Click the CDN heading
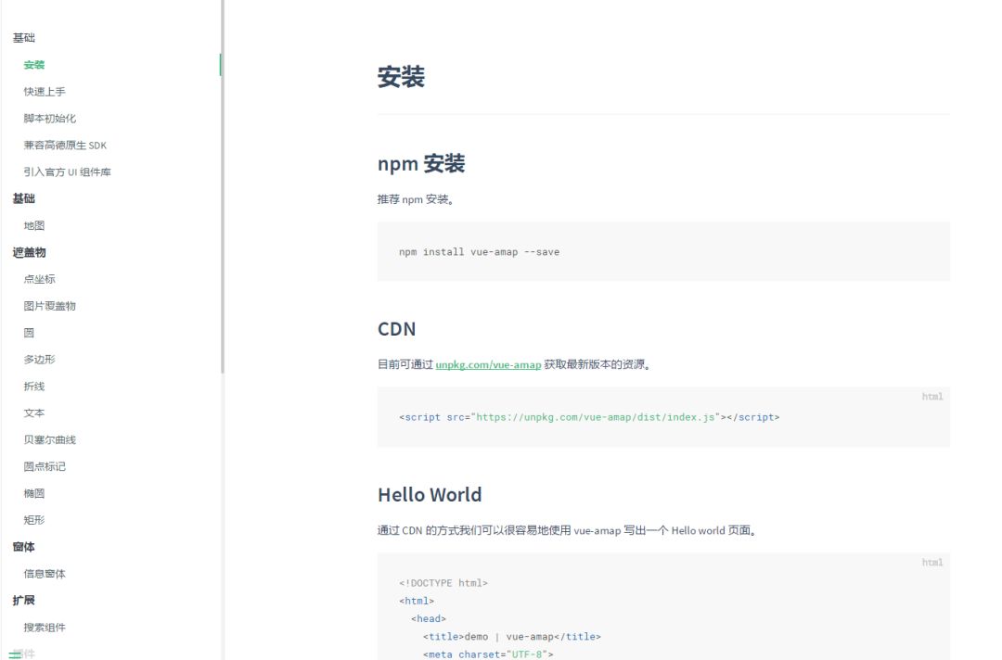The height and width of the screenshot is (660, 1002). point(397,329)
